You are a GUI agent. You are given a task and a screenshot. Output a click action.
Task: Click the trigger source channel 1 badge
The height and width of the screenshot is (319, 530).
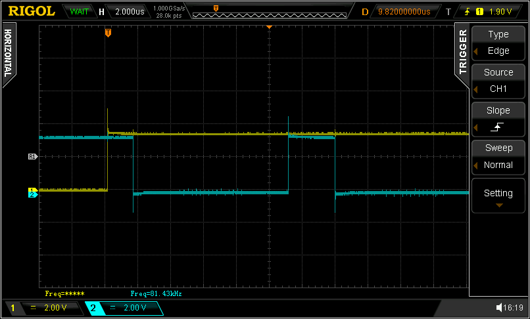(479, 11)
